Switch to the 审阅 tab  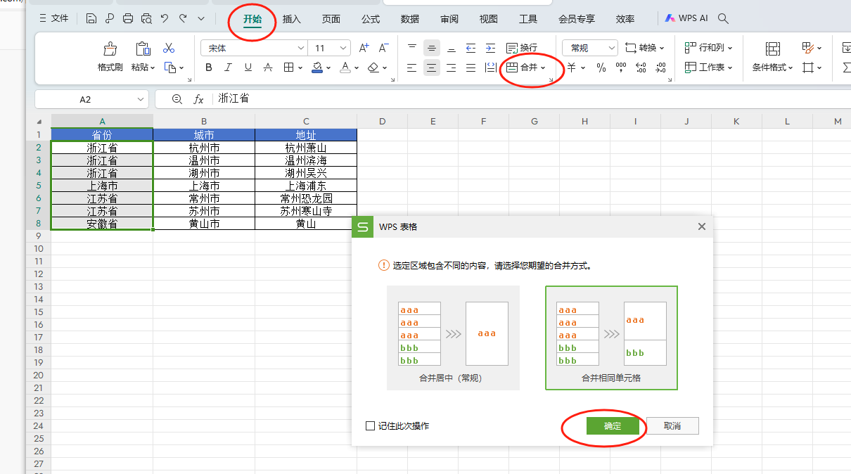pyautogui.click(x=449, y=19)
